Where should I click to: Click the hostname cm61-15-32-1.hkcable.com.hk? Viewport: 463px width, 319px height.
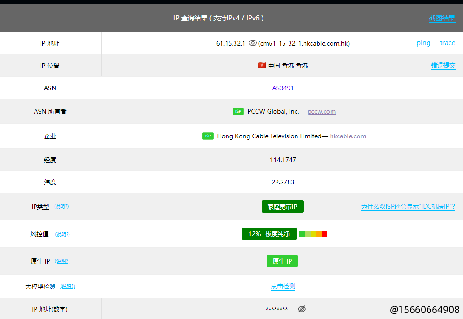pyautogui.click(x=304, y=43)
